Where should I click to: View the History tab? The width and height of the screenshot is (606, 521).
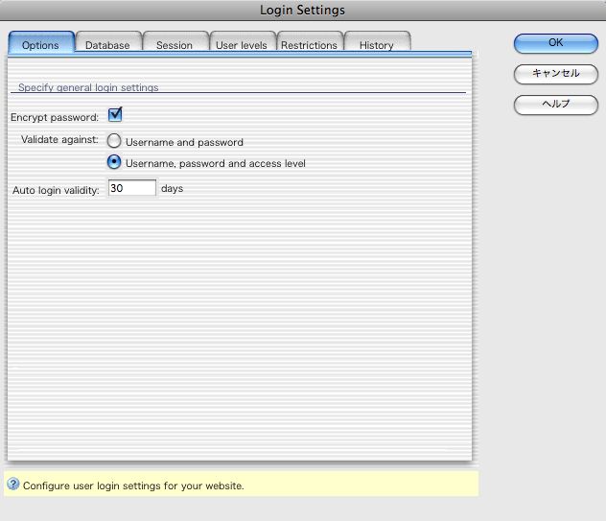click(x=376, y=45)
